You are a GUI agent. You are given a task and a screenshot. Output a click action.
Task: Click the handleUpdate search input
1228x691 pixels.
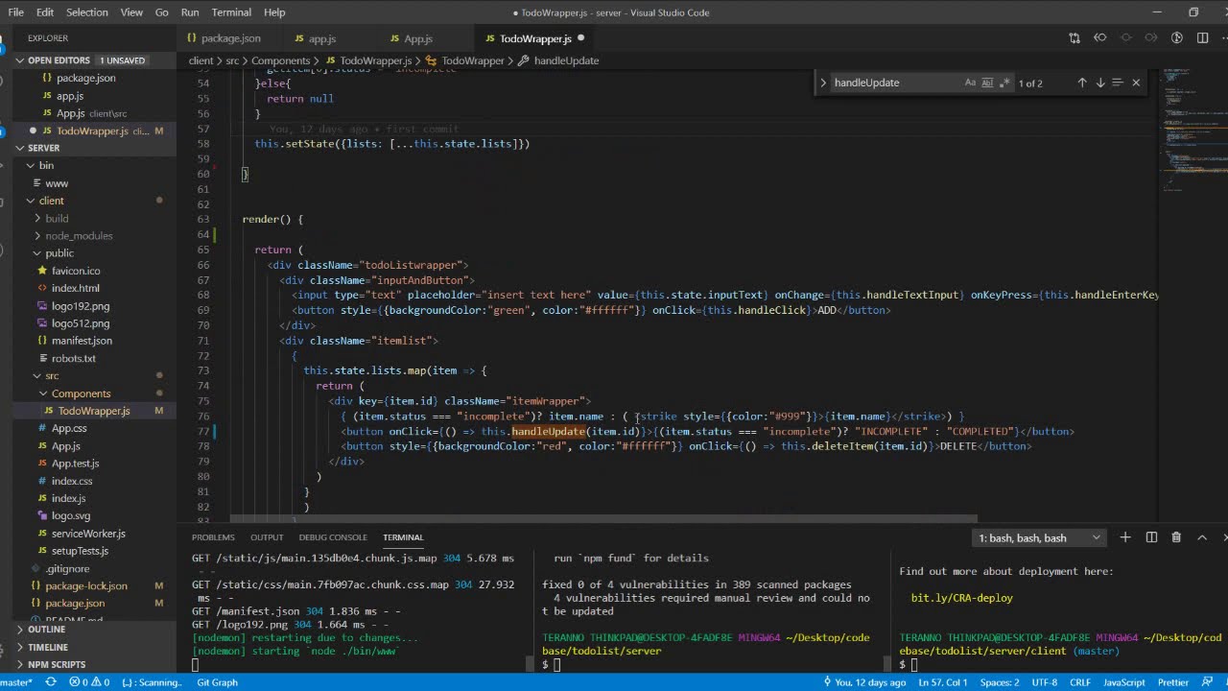[x=895, y=83]
